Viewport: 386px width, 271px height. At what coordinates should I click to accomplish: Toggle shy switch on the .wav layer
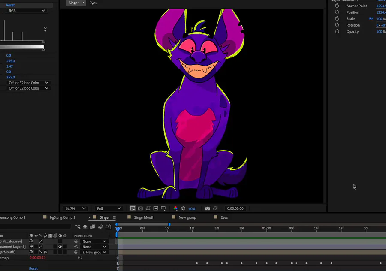click(31, 241)
